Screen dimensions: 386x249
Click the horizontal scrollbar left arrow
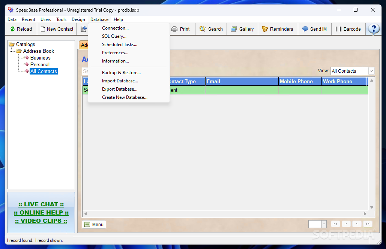pyautogui.click(x=86, y=214)
